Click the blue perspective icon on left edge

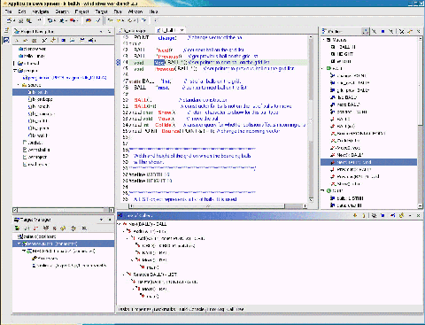coord(6,40)
